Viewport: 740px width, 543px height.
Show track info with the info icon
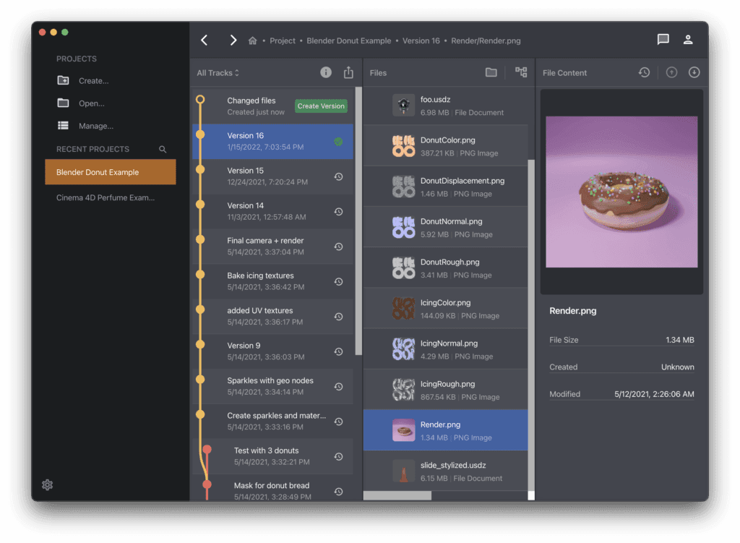click(326, 72)
